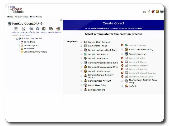Click the red bug report icon

(153, 12)
